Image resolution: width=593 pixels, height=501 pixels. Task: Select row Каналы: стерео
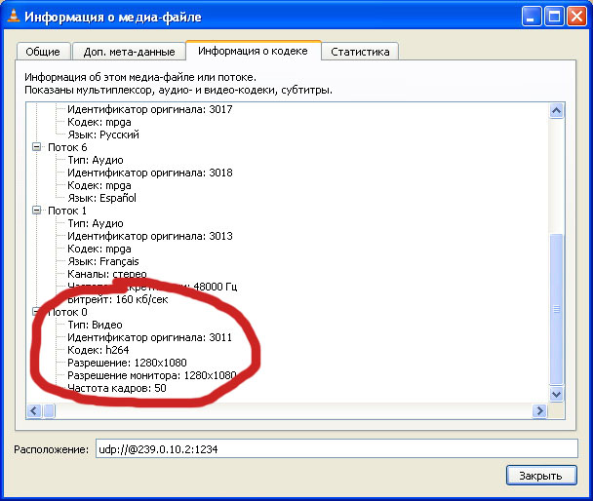coord(107,274)
